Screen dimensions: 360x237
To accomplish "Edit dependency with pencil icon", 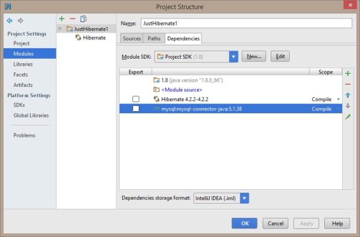I will point(347,117).
